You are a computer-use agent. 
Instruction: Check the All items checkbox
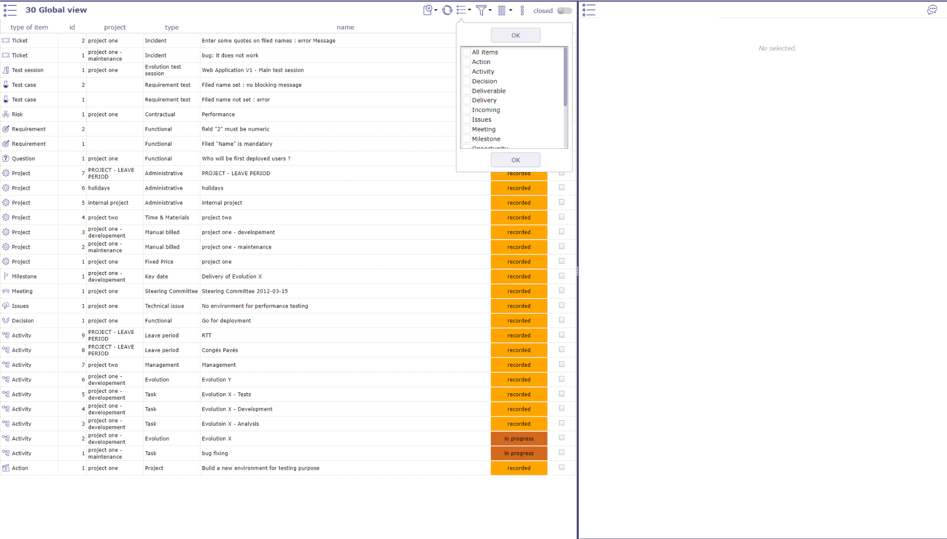click(x=467, y=52)
